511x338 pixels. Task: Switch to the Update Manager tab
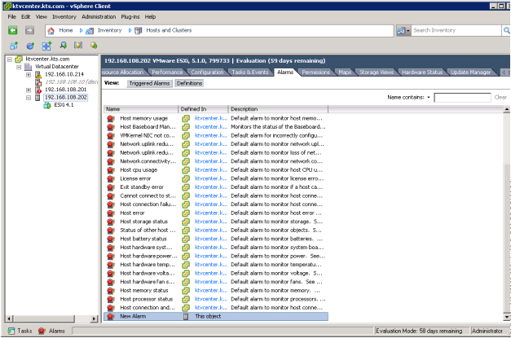point(470,72)
